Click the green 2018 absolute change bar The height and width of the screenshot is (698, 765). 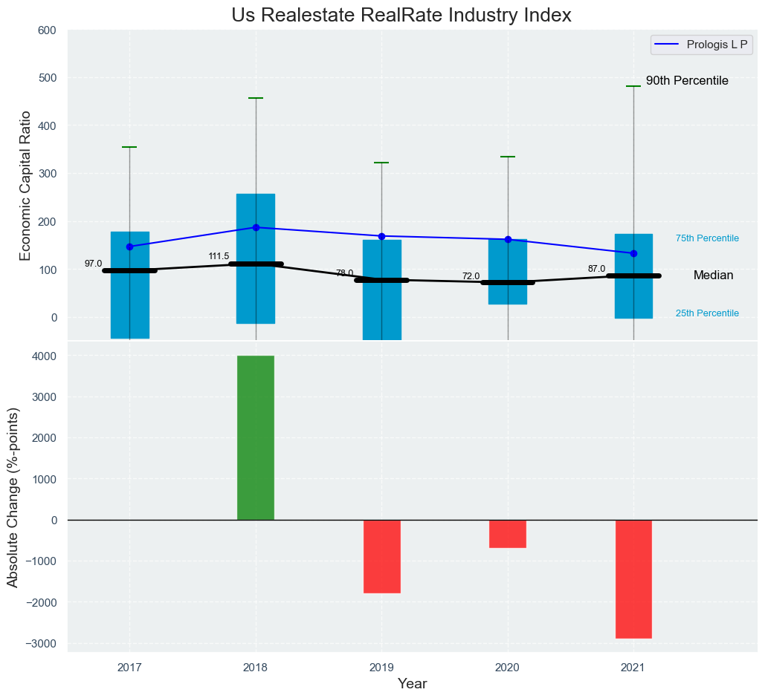point(256,437)
